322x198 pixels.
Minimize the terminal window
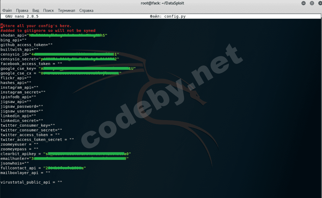tap(303, 3)
